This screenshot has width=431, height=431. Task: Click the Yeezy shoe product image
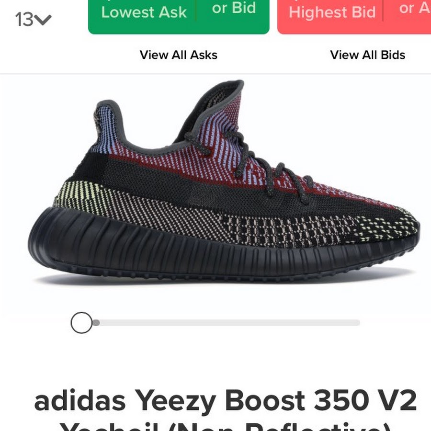[x=224, y=181]
